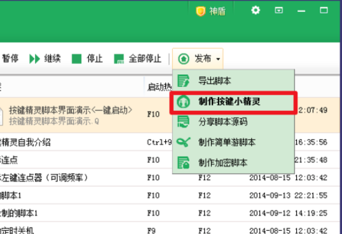Minimize the window
Image resolution: width=342 pixels, height=234 pixels.
point(301,11)
